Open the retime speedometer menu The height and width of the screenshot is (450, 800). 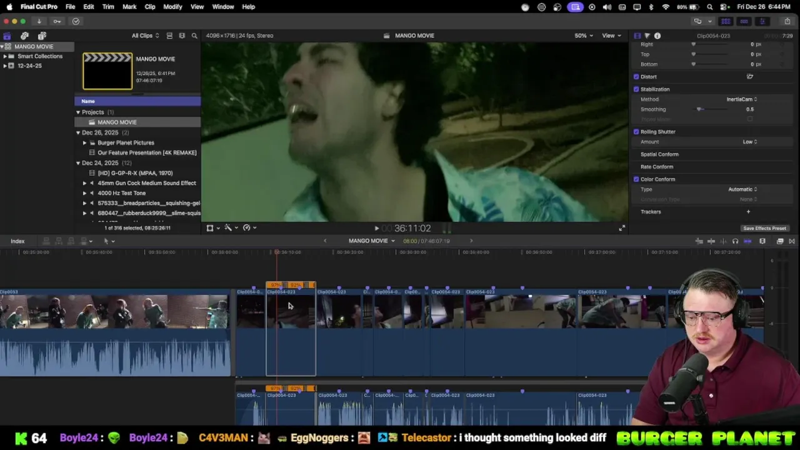coord(249,228)
